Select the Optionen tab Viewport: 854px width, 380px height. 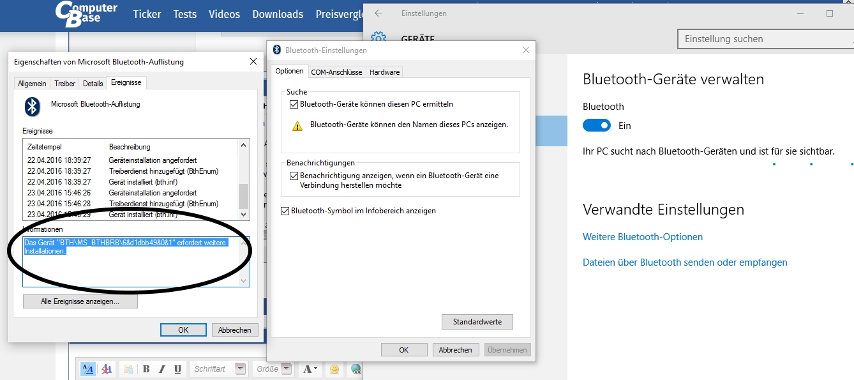289,72
